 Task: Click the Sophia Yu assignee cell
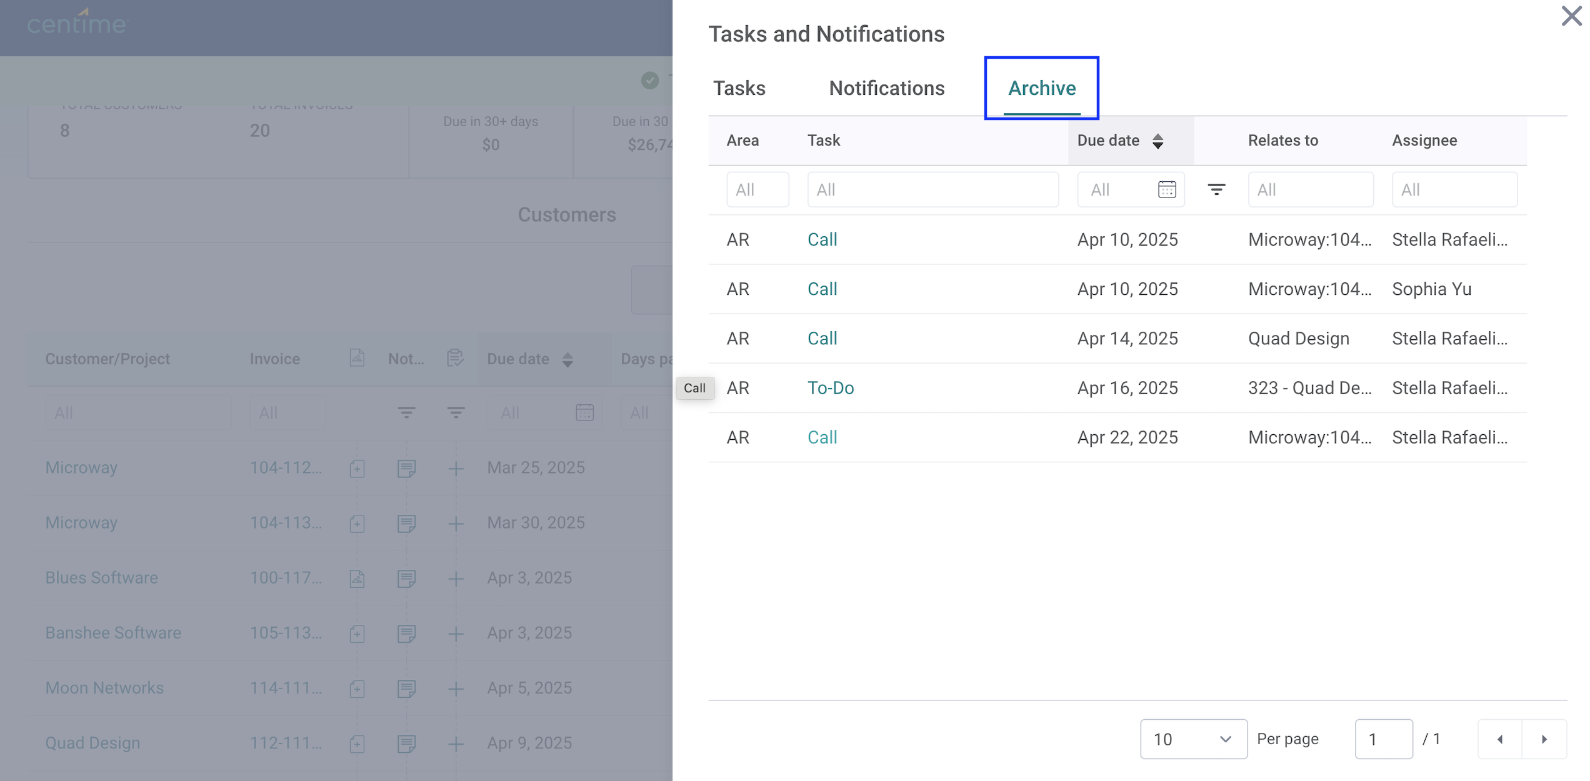point(1432,289)
